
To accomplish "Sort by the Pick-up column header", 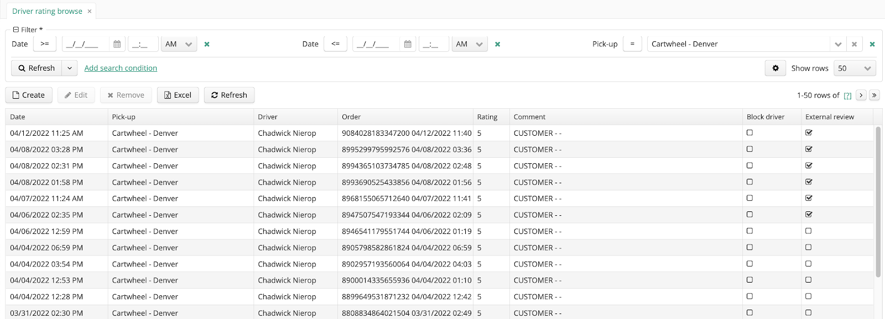I will click(180, 117).
